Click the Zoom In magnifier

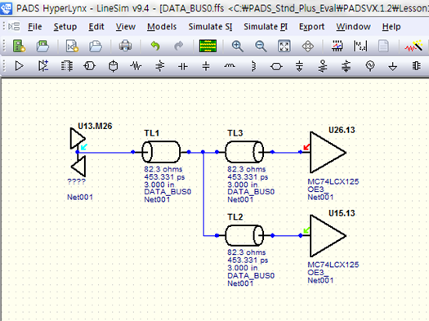[237, 46]
